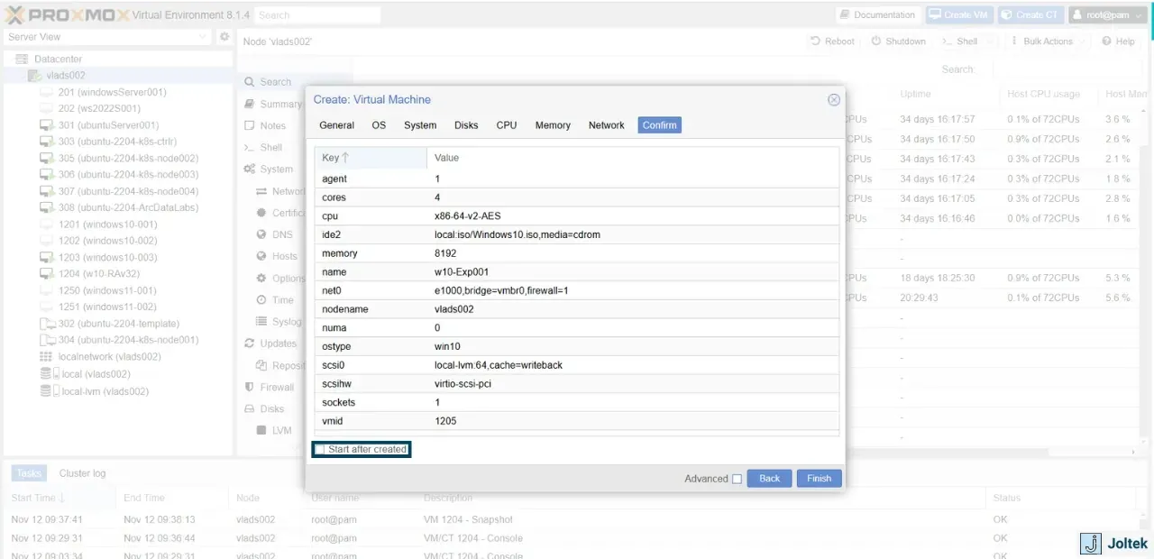Select 1203 (windows10-003) in the tree
The image size is (1154, 559).
[x=107, y=258]
